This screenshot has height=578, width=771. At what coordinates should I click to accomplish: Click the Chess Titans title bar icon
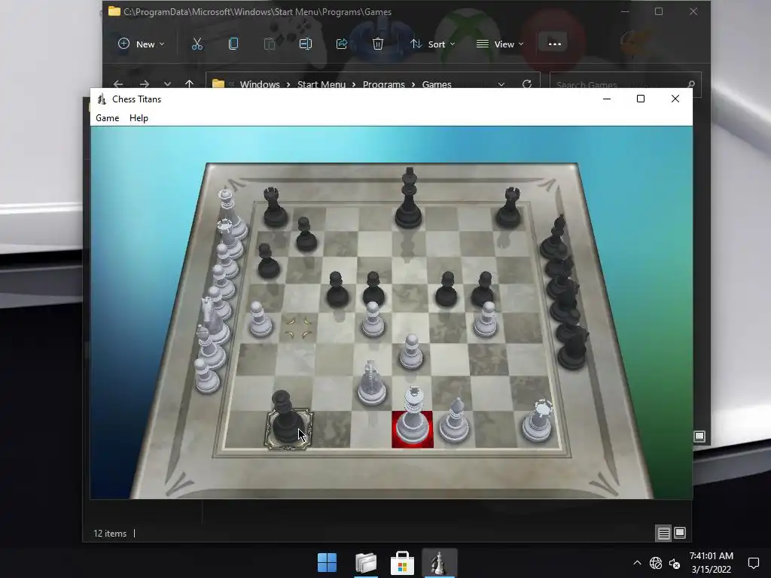click(102, 99)
